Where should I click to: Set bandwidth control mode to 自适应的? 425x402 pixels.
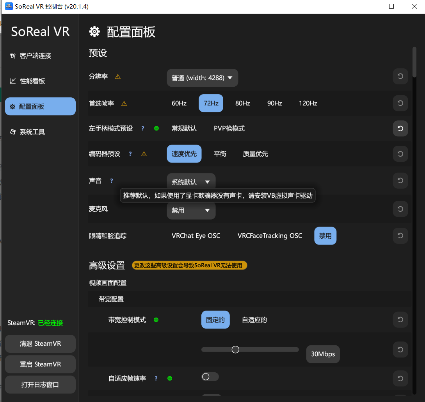click(x=254, y=320)
